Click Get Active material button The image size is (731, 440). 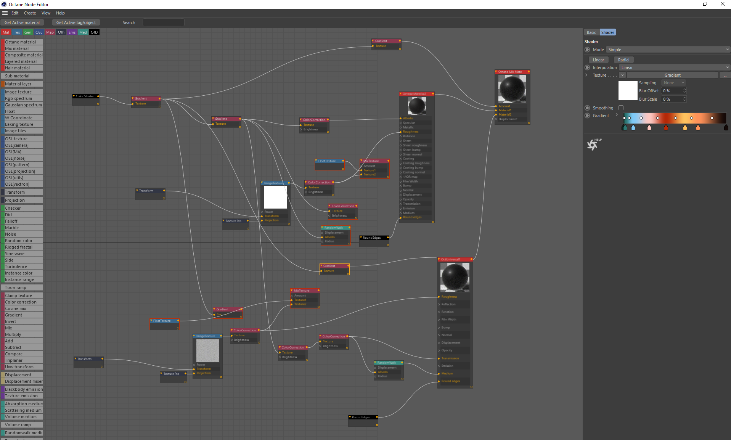coord(22,22)
